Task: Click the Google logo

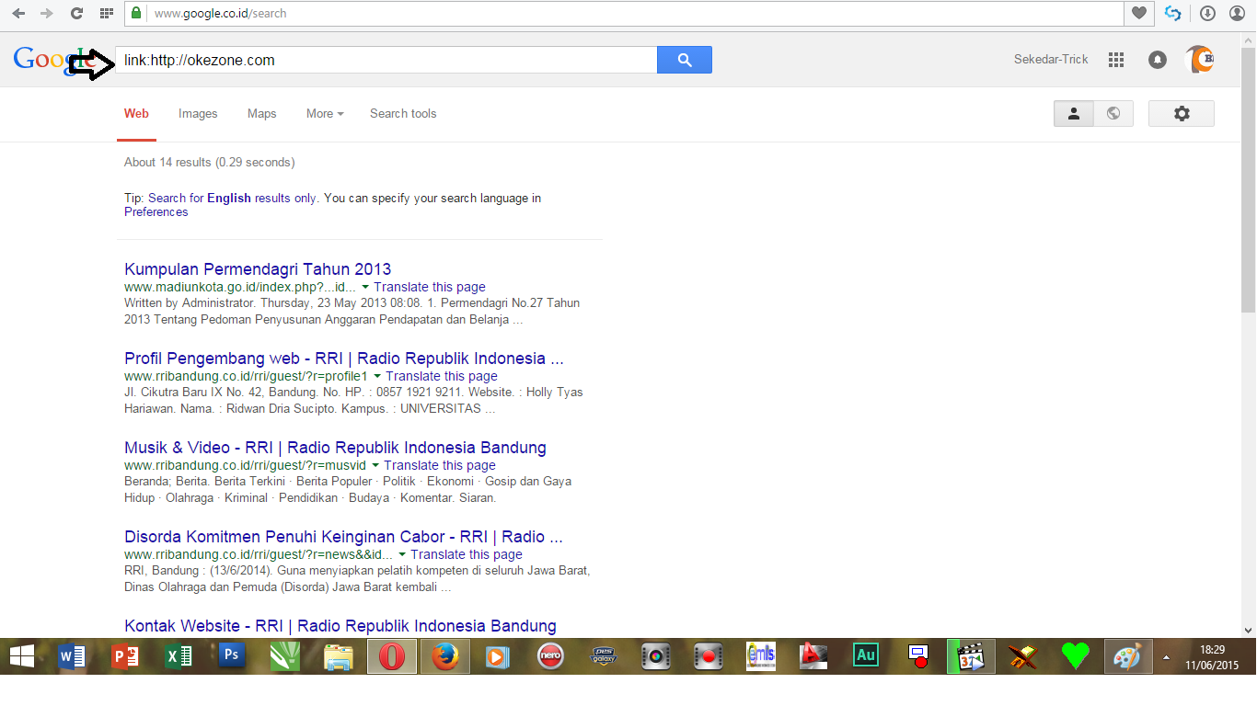Action: click(x=53, y=60)
